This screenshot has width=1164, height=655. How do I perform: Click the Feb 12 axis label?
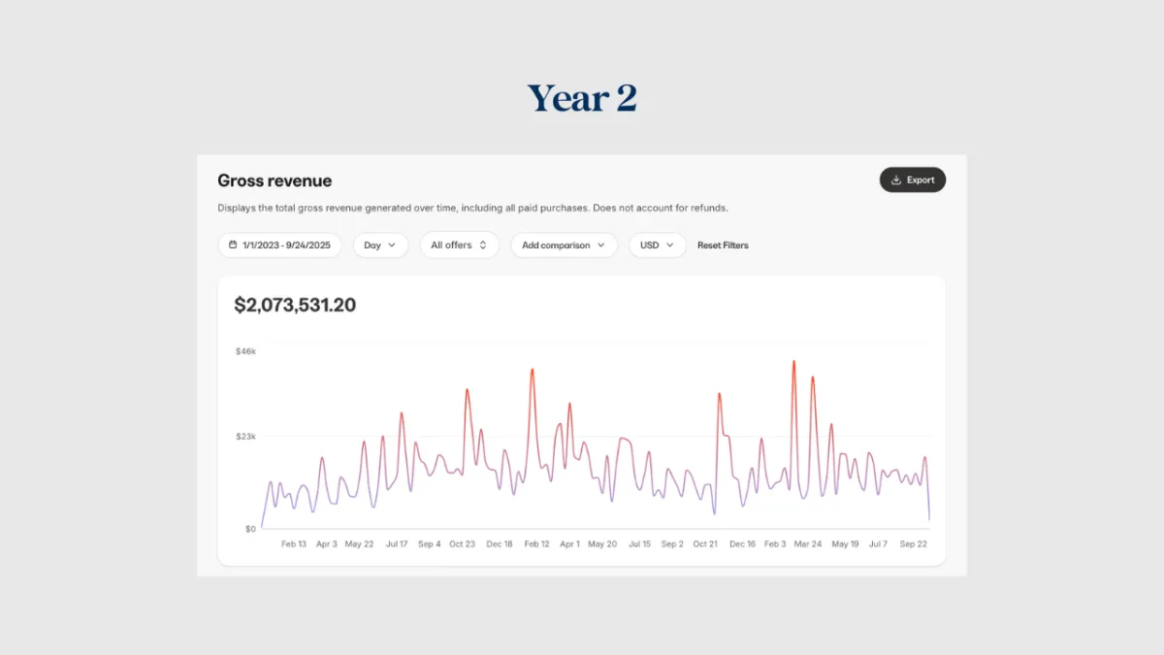pos(537,544)
